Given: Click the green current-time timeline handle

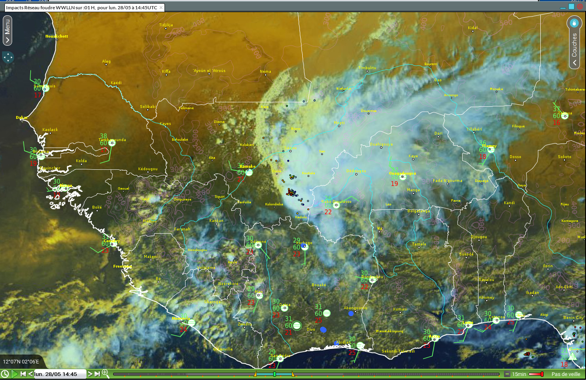Looking at the screenshot, I should (274, 374).
